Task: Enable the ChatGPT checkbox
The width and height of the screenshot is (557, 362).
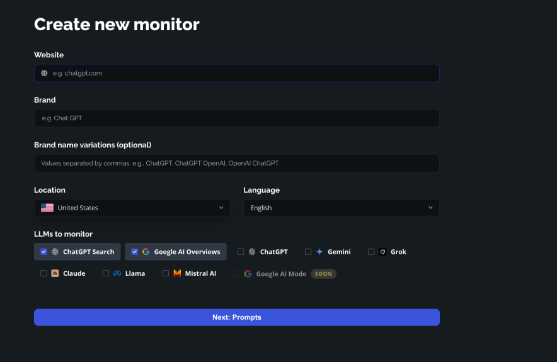Action: pos(241,252)
